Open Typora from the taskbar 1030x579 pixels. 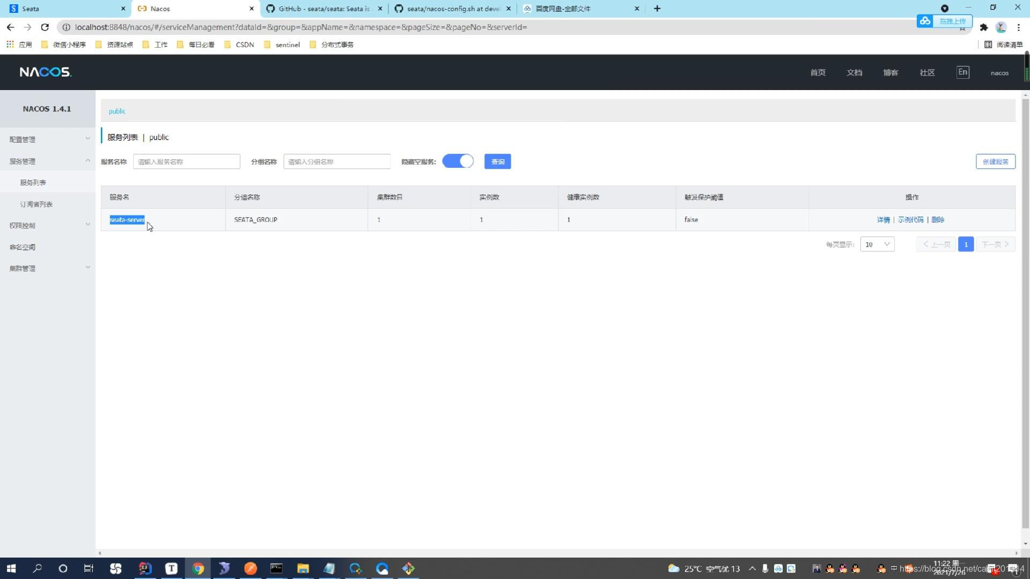click(171, 568)
